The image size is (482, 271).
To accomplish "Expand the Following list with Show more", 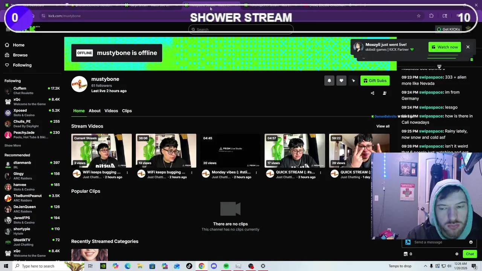I will point(12,145).
